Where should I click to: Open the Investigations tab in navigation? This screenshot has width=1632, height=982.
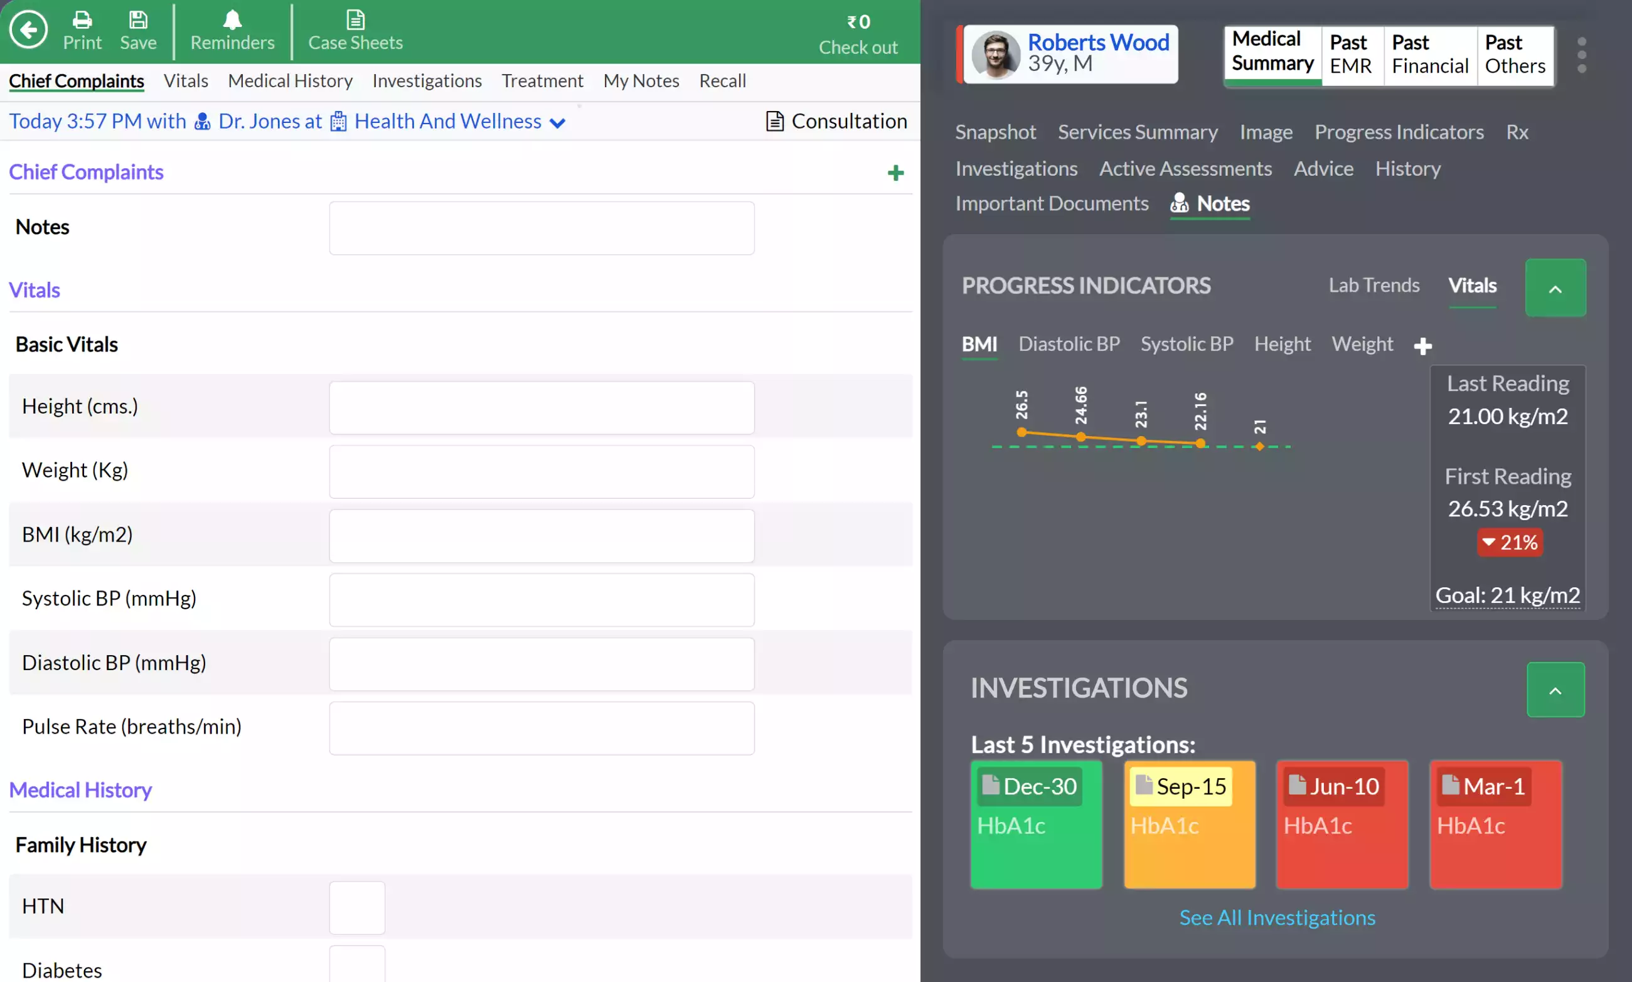(427, 80)
